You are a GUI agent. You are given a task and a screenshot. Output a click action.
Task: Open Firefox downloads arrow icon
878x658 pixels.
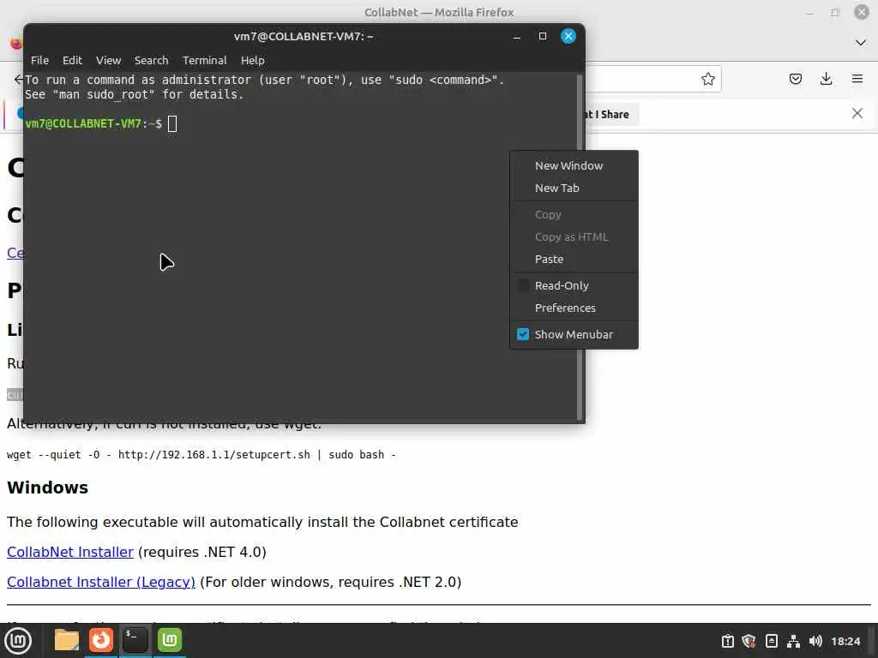(826, 79)
